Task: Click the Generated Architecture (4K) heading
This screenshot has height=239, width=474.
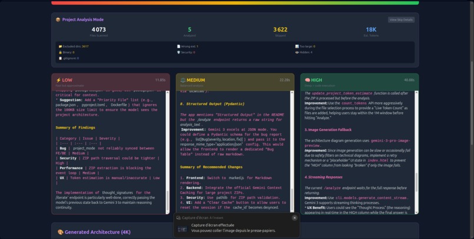Action: pos(98,232)
